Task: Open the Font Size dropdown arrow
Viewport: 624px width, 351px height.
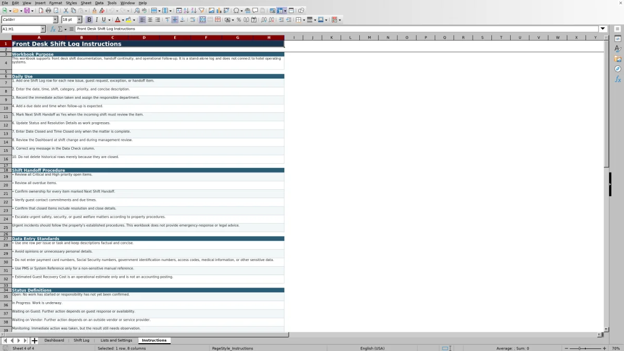Action: [x=80, y=20]
